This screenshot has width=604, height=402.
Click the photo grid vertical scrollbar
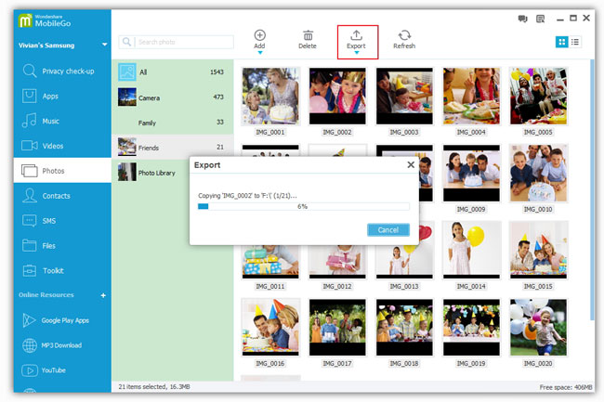pyautogui.click(x=592, y=189)
